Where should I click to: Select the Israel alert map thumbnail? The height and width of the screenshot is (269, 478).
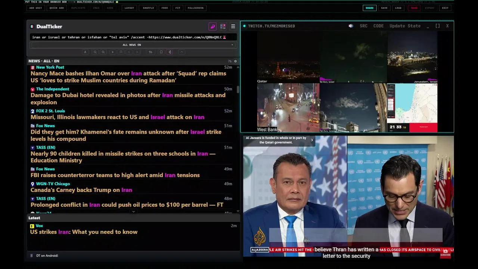pyautogui.click(x=412, y=108)
